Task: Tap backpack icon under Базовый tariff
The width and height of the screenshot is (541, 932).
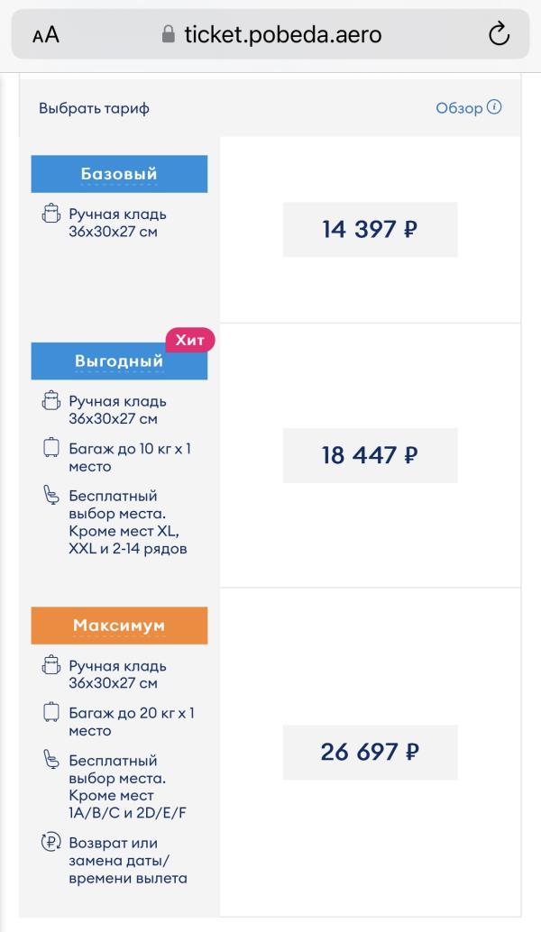Action: click(x=50, y=215)
